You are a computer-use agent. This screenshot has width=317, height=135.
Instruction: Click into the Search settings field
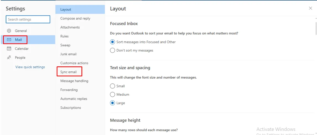pyautogui.click(x=28, y=19)
